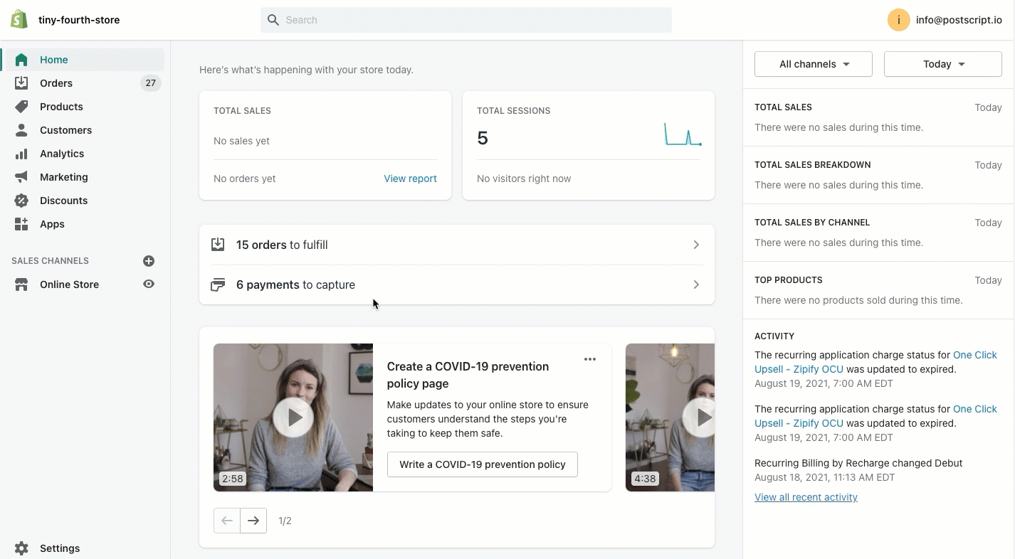Click Write a COVID-19 prevention policy button
The width and height of the screenshot is (1015, 559).
pyautogui.click(x=482, y=464)
